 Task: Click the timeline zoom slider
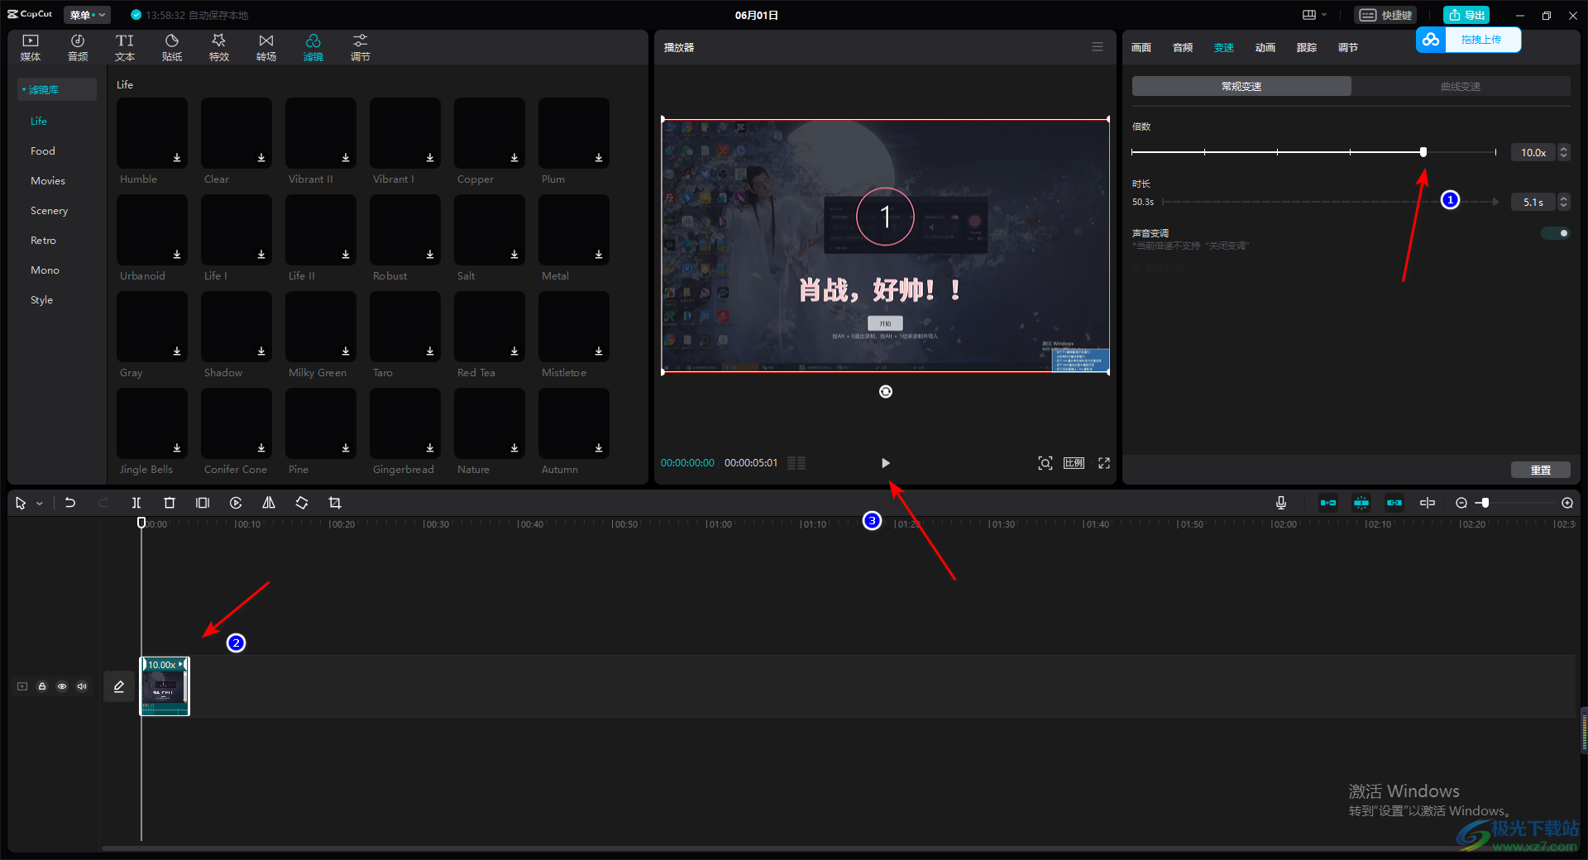1485,503
